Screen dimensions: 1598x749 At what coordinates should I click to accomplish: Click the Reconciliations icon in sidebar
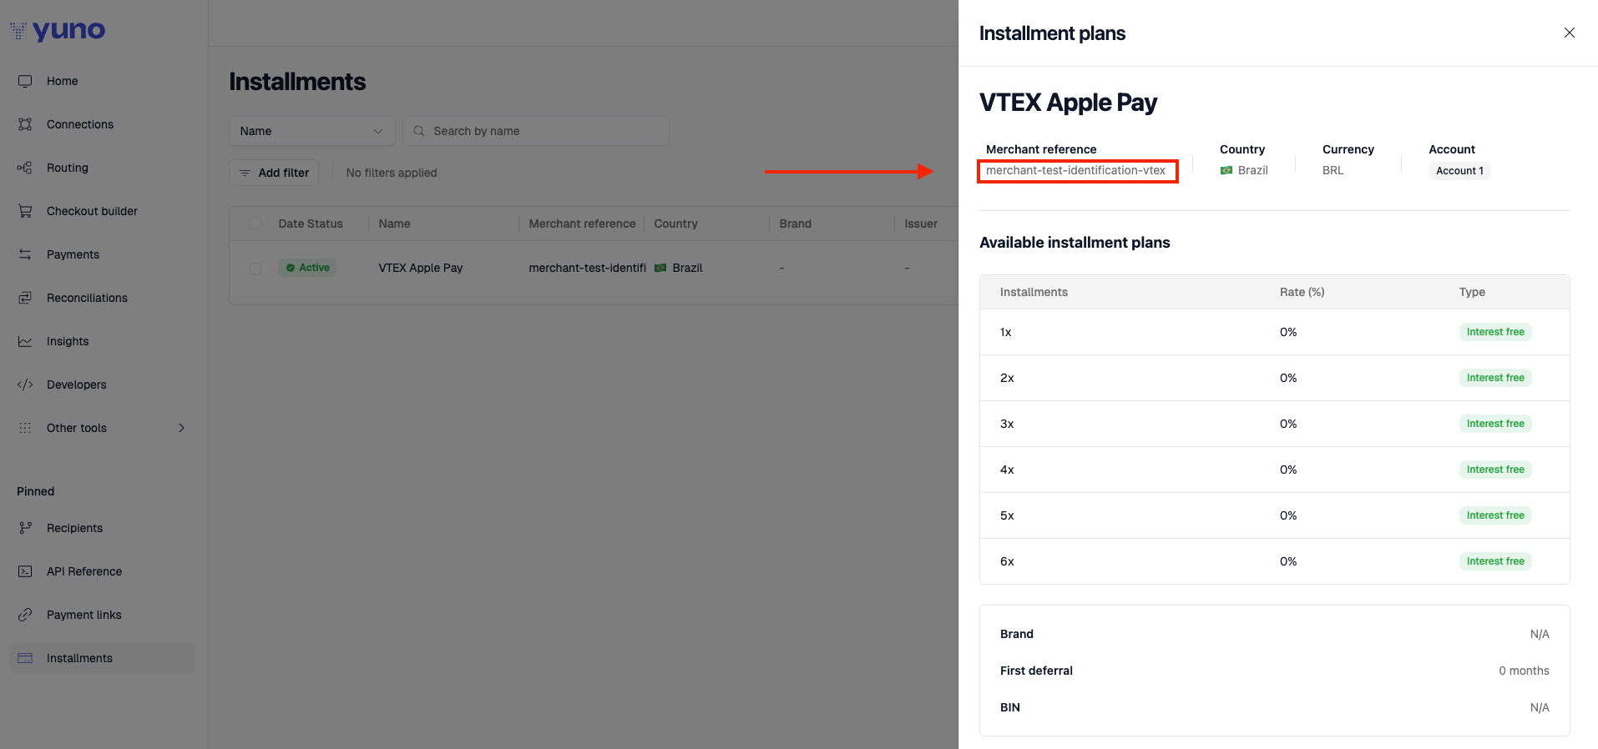click(x=25, y=298)
